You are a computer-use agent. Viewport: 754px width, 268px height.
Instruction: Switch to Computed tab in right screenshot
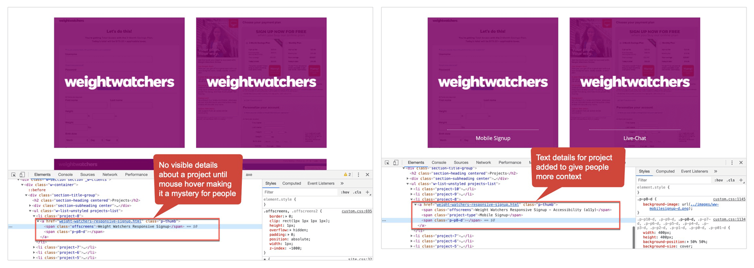(x=665, y=172)
